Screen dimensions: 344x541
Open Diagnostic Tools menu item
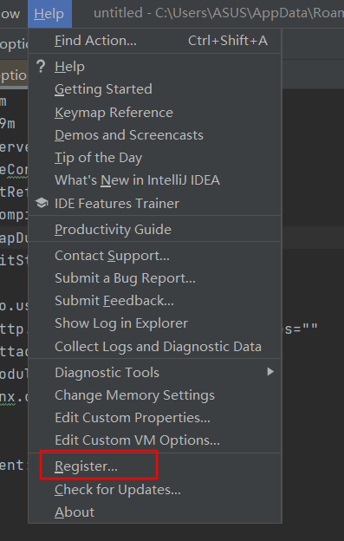pos(155,372)
